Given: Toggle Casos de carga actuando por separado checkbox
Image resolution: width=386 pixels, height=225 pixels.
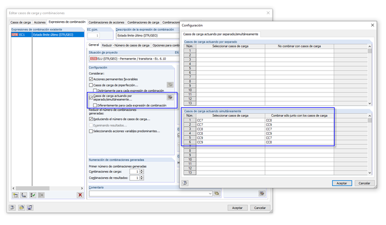Looking at the screenshot, I should click(x=91, y=98).
